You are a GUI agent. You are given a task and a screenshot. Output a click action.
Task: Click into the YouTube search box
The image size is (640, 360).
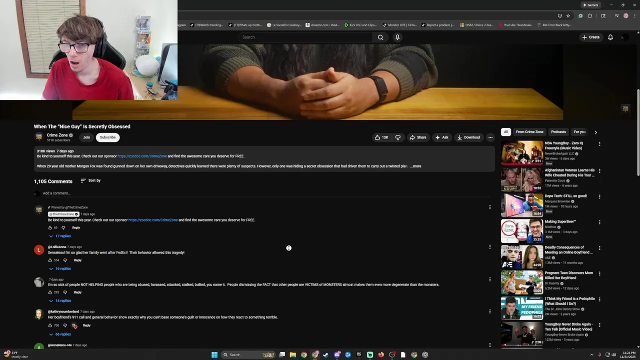point(305,37)
